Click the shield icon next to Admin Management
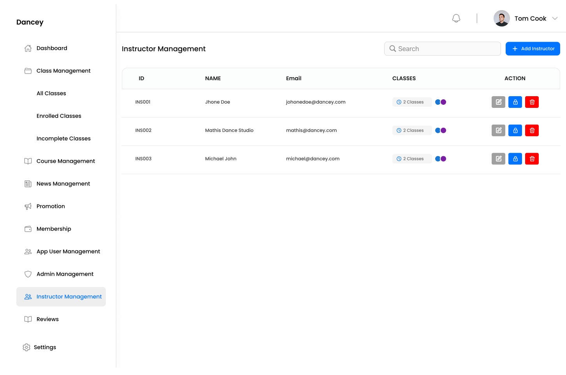 pos(28,274)
